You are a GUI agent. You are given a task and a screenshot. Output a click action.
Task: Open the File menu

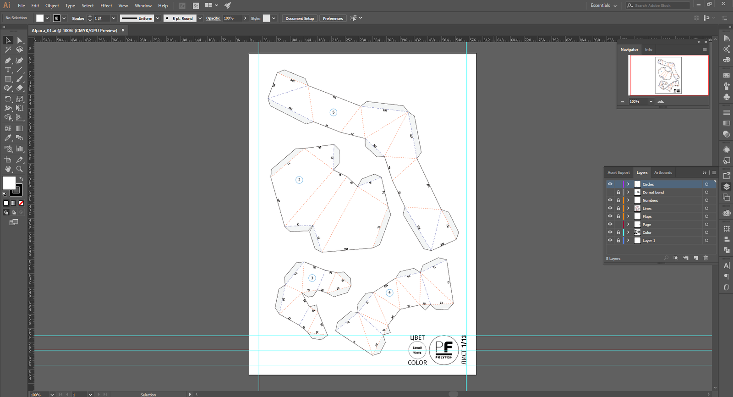(x=22, y=6)
